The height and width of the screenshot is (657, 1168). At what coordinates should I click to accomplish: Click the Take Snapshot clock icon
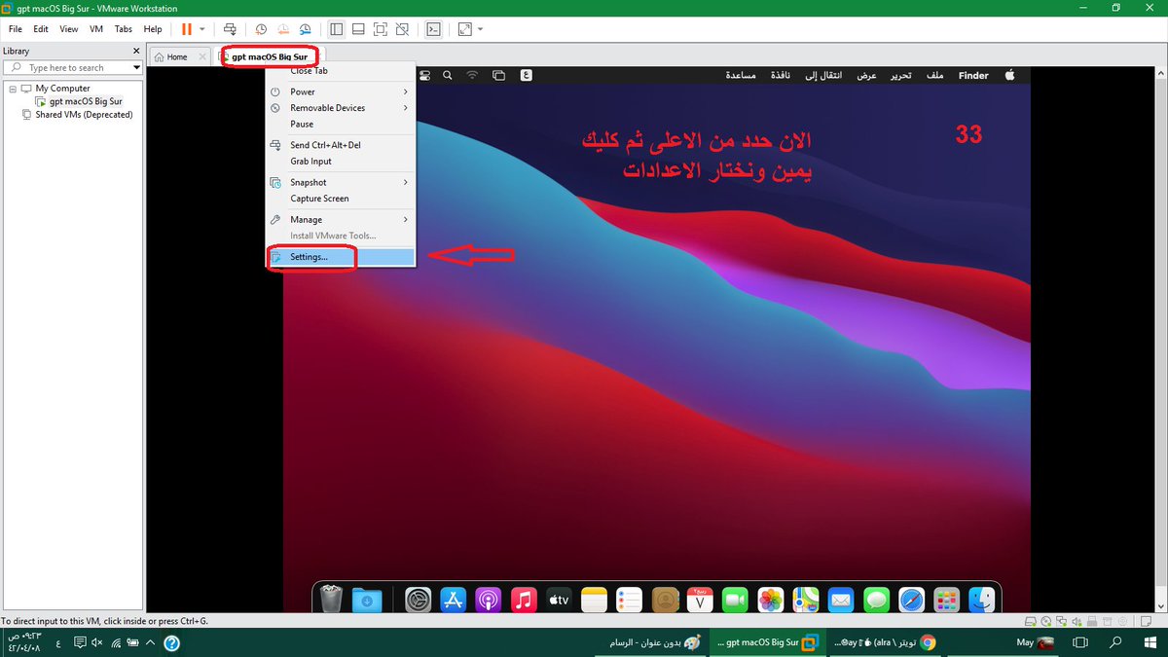click(261, 29)
